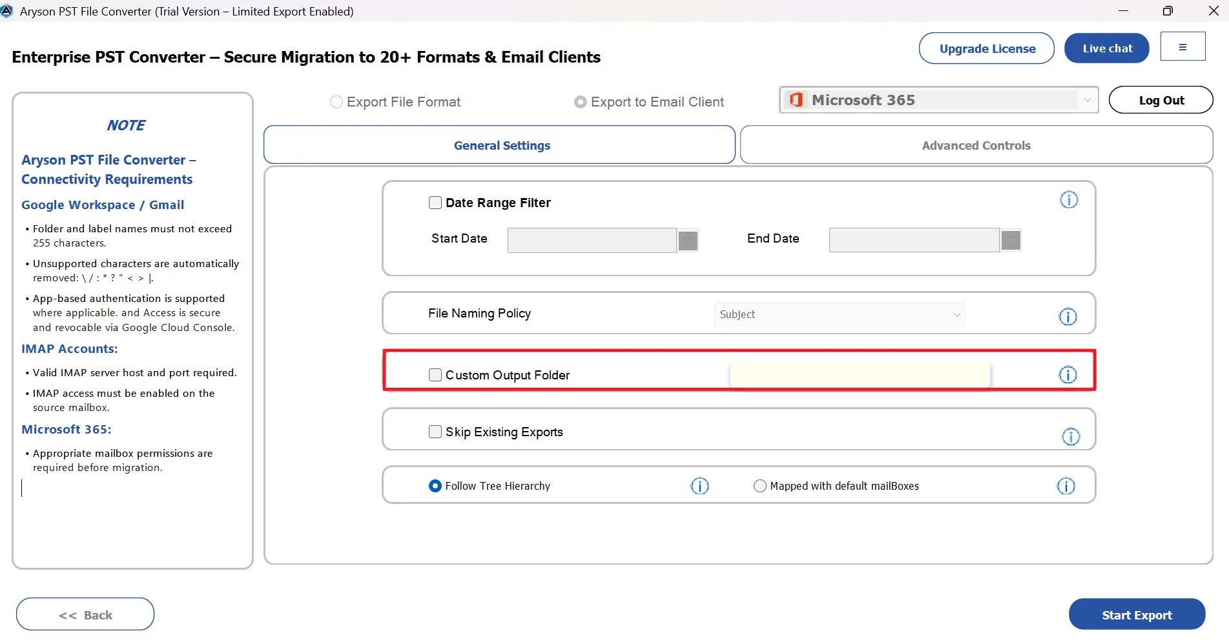Close the Aryson PST File Converter window
This screenshot has width=1229, height=642.
[x=1214, y=11]
